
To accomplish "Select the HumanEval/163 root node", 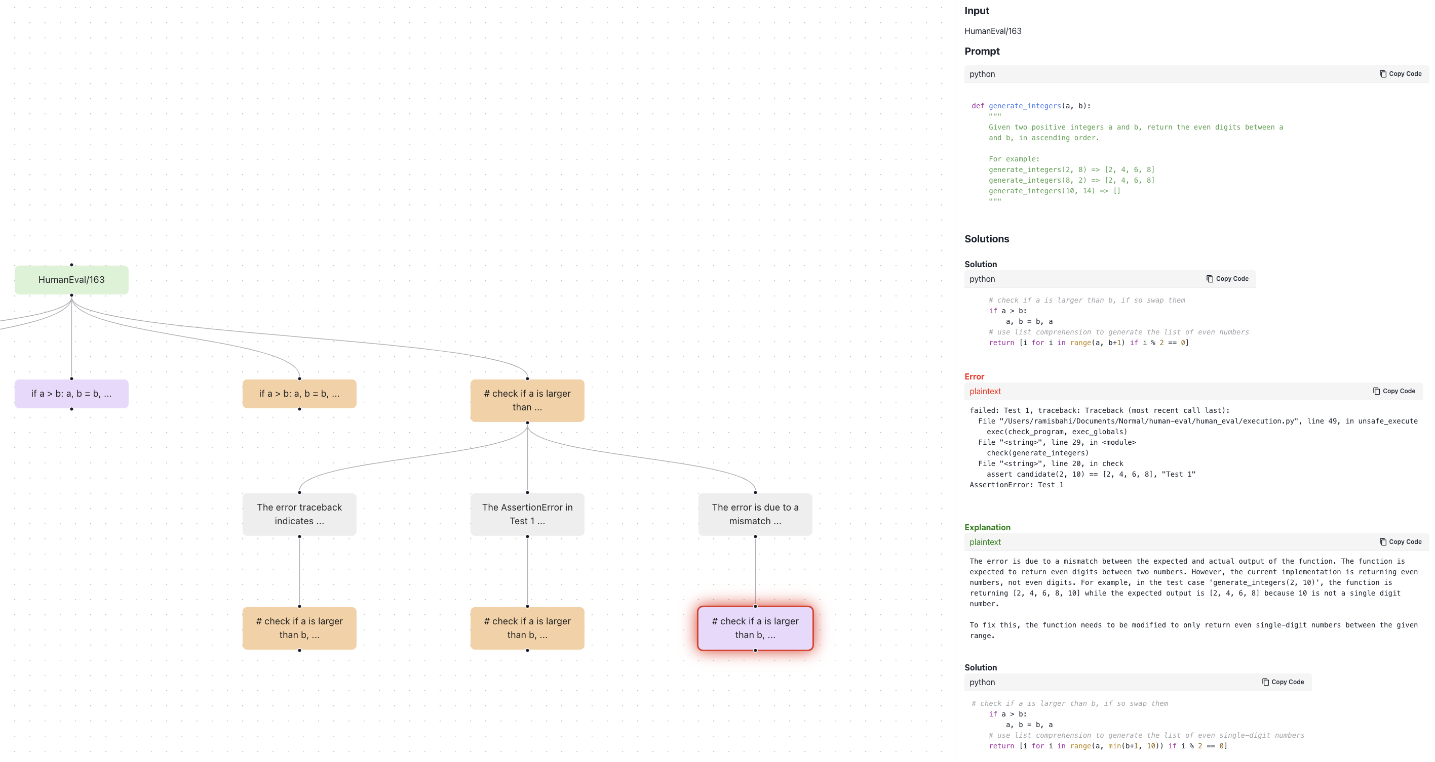I will [x=71, y=280].
